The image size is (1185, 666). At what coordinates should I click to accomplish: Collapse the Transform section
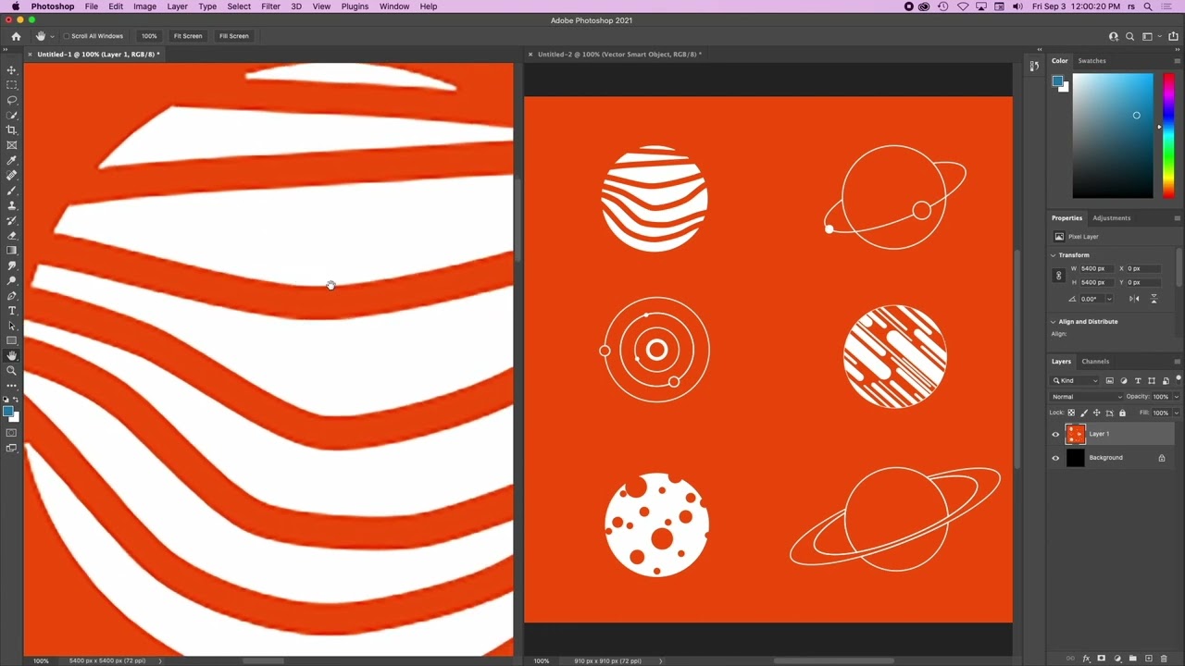coord(1054,255)
